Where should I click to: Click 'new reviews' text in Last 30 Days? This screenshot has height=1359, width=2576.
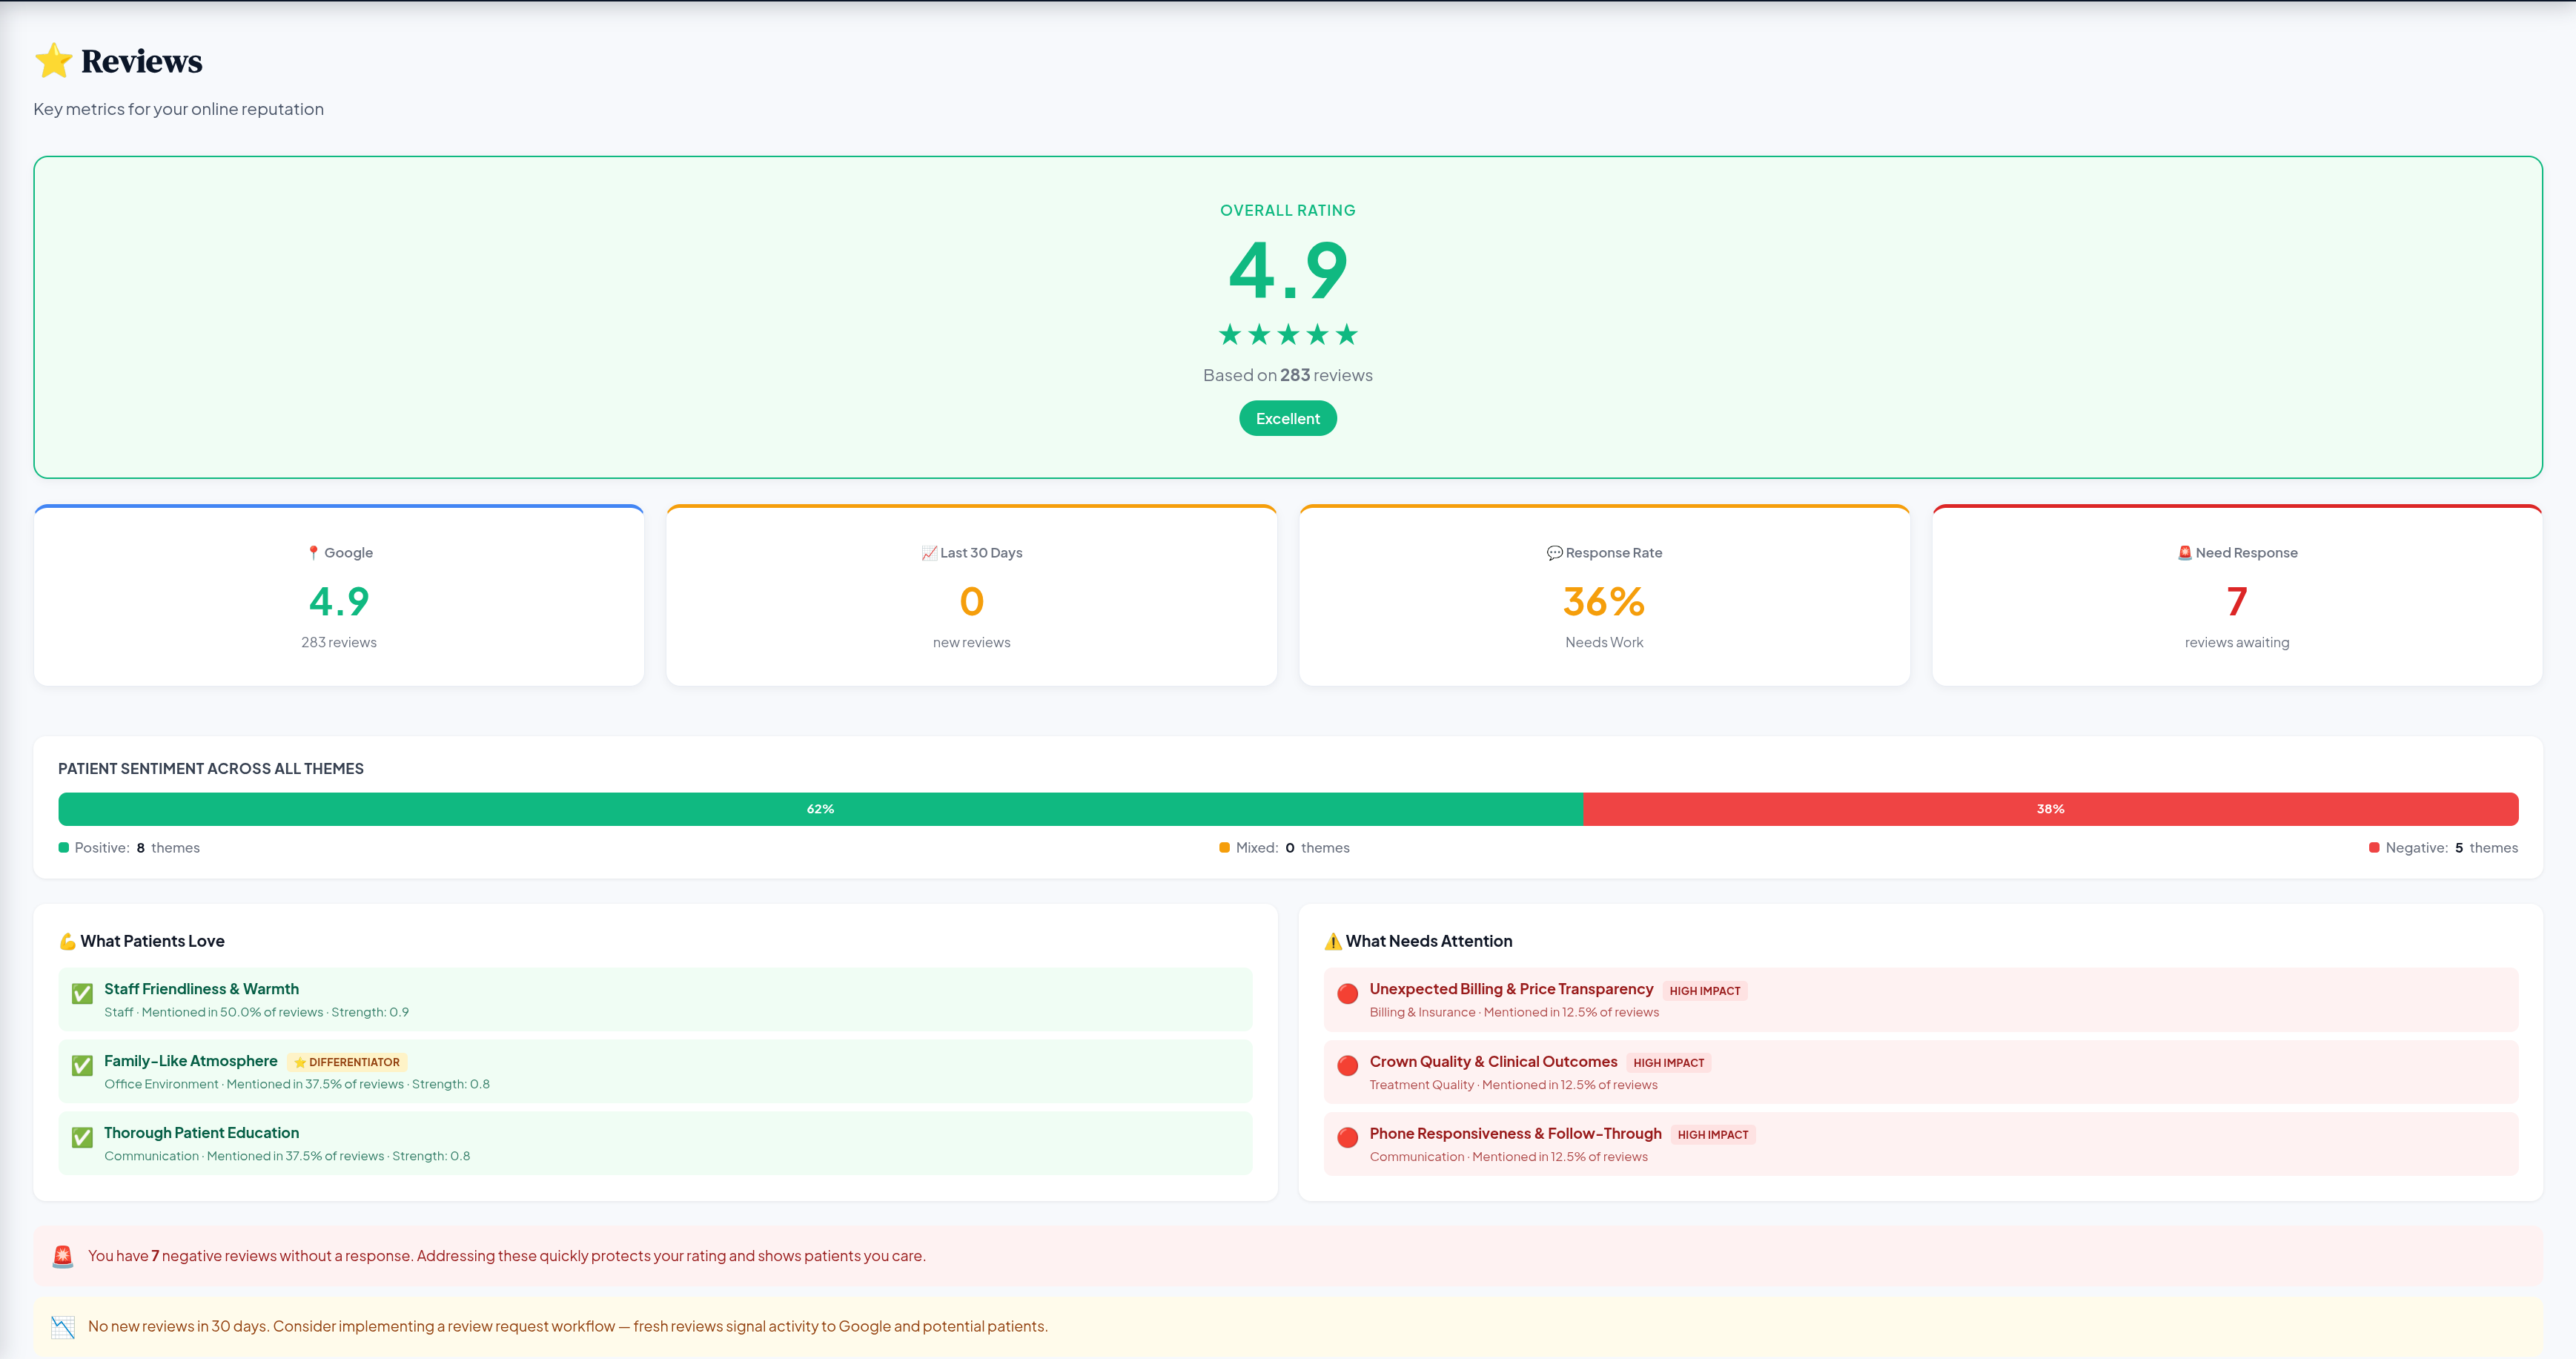point(971,642)
